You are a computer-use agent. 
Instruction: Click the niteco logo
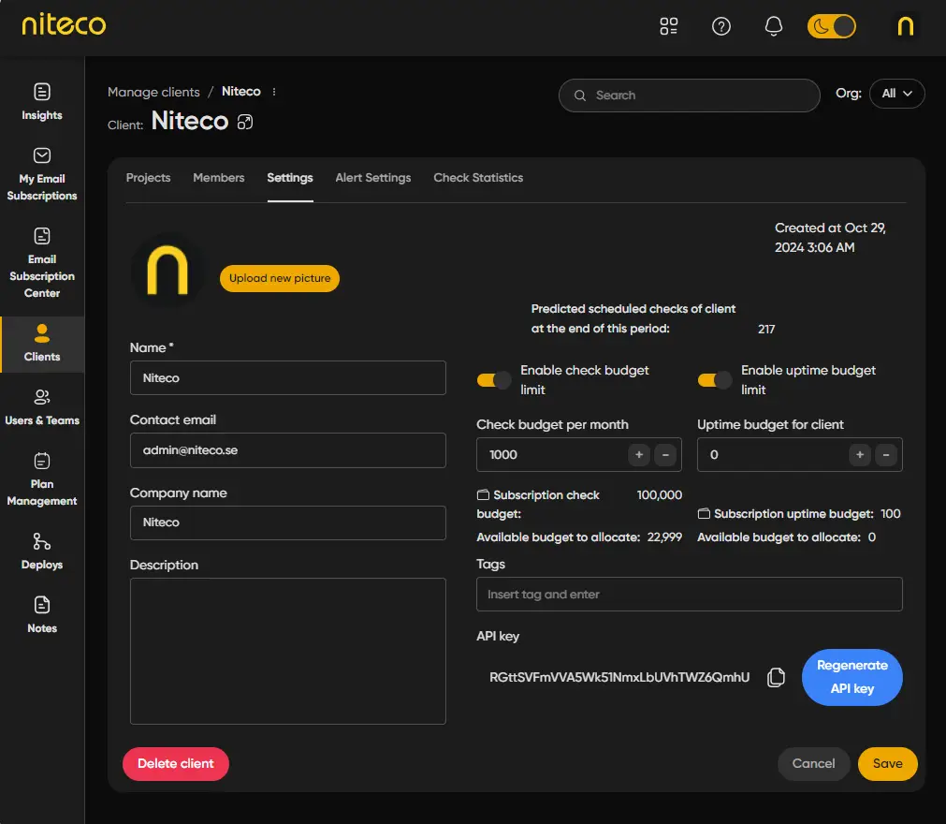(64, 24)
